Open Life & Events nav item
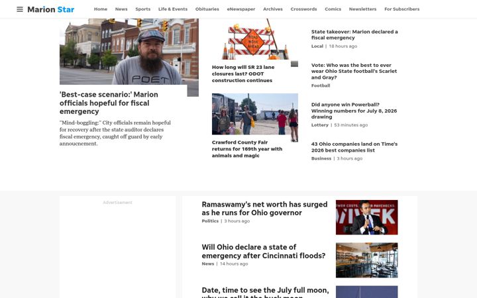 point(173,9)
